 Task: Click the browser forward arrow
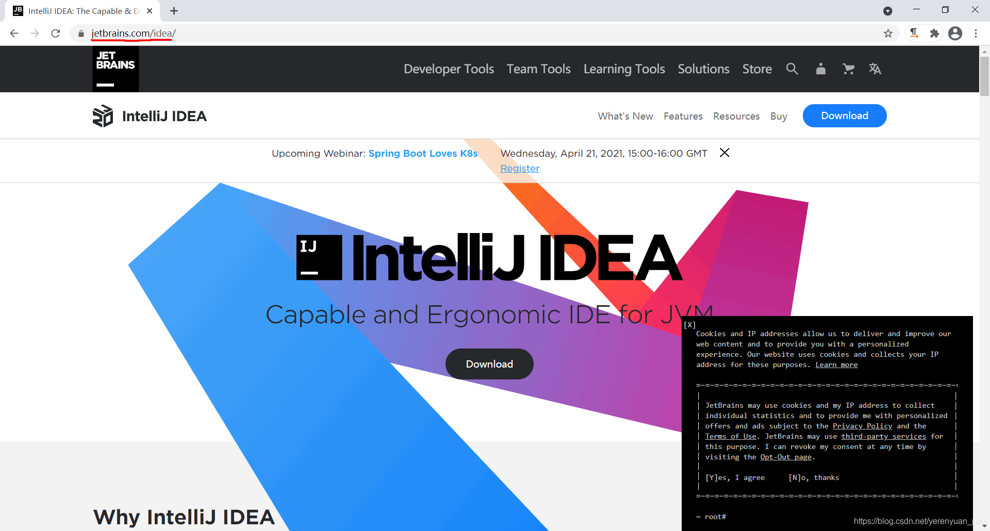click(x=35, y=34)
